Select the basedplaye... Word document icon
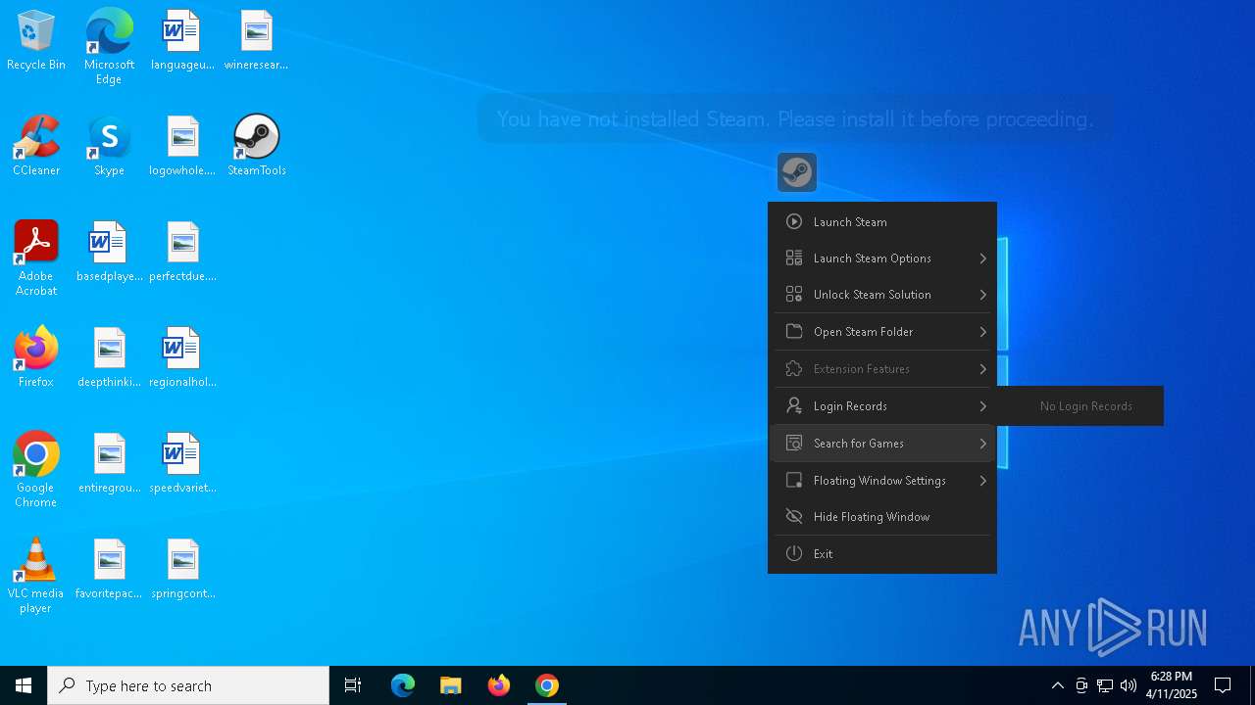 pos(109,252)
